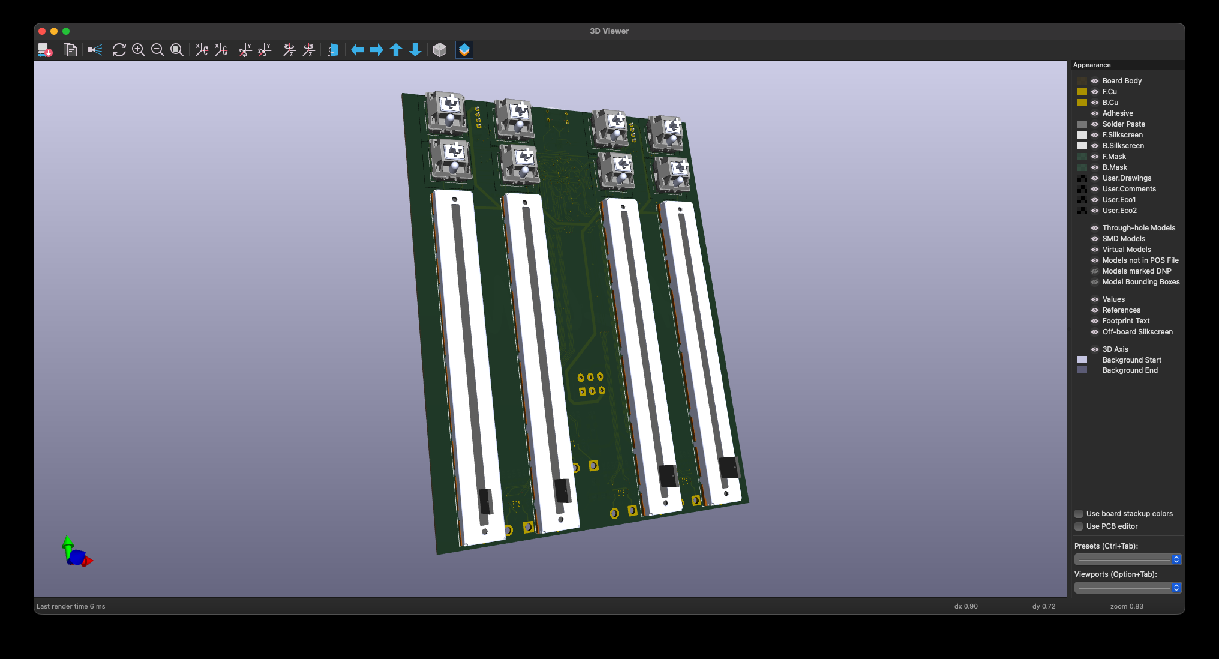Open the Viewports dropdown
Screen dimensions: 1219x659
click(1127, 588)
